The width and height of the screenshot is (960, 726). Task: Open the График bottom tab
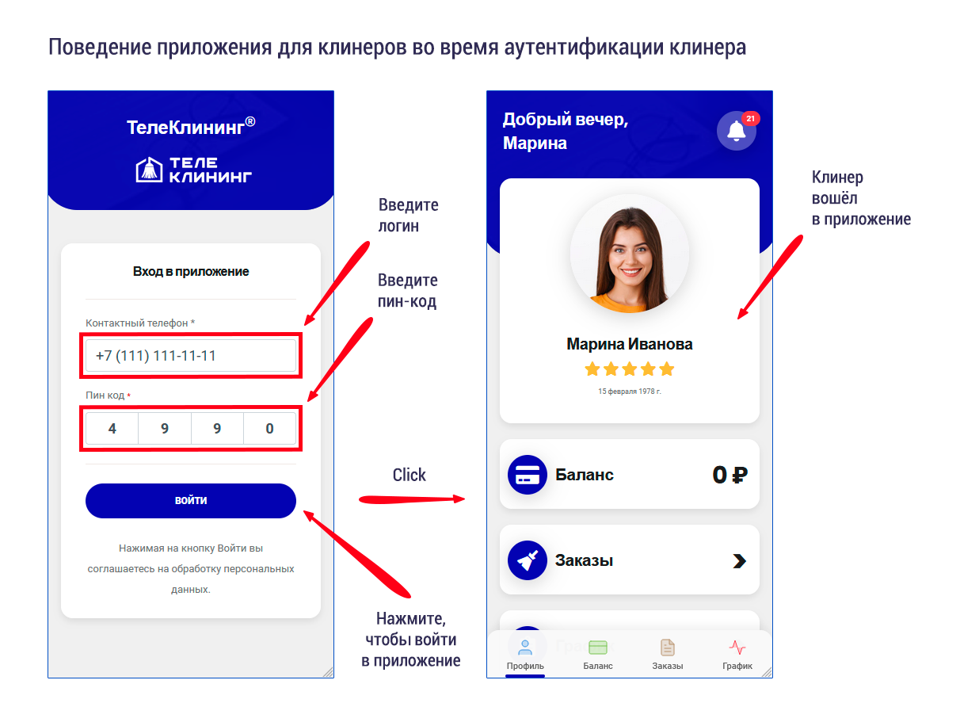[737, 655]
